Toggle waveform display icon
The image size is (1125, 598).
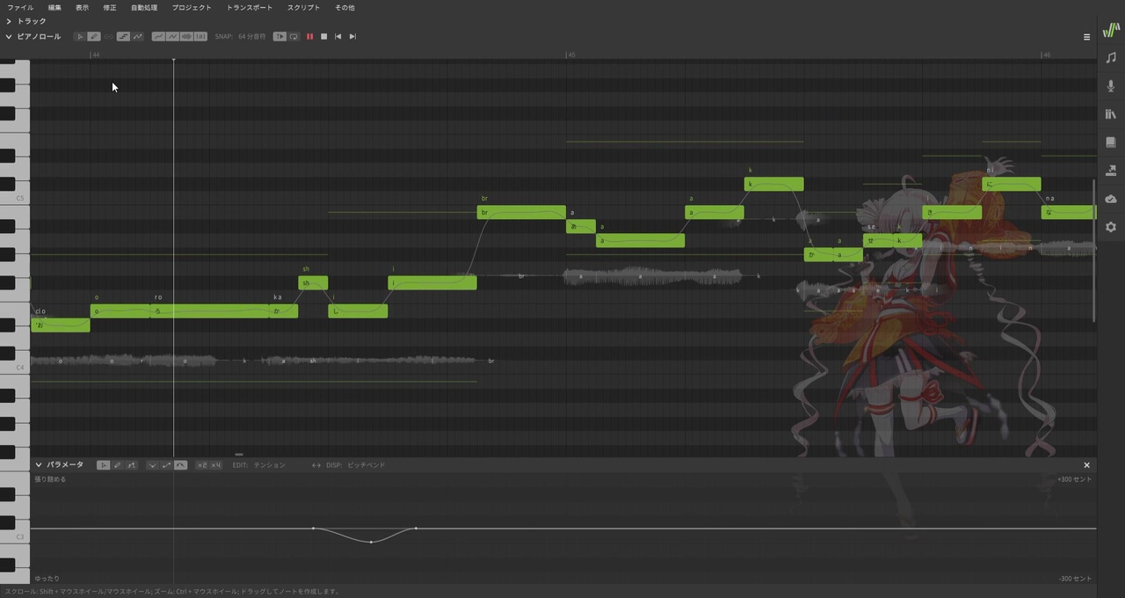pos(186,37)
